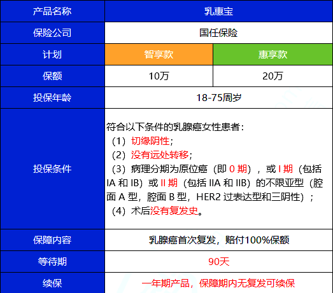Select the 乳腺癌首次复发 coverage content cell

(x=219, y=240)
